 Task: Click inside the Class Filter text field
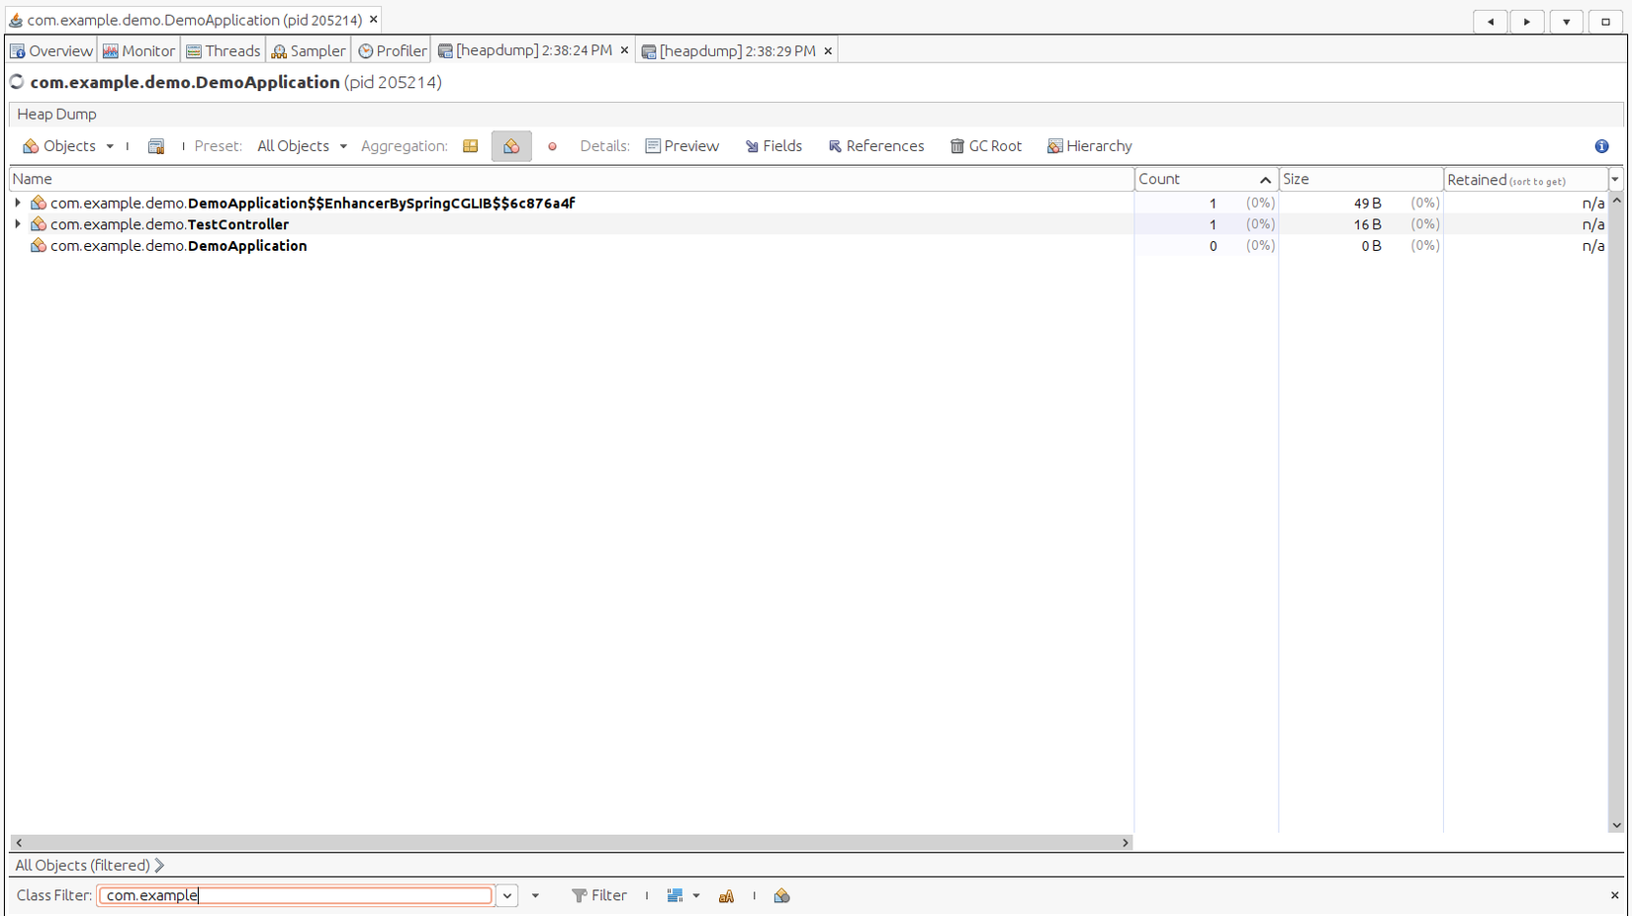(x=295, y=895)
